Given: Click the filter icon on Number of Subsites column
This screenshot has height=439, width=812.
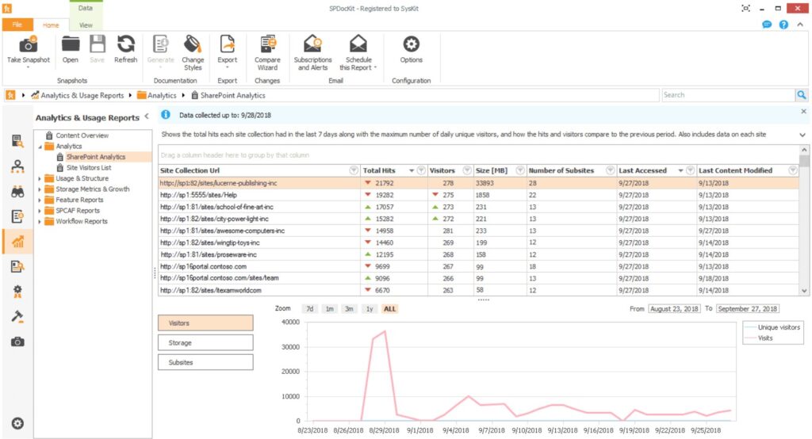Looking at the screenshot, I should 610,170.
